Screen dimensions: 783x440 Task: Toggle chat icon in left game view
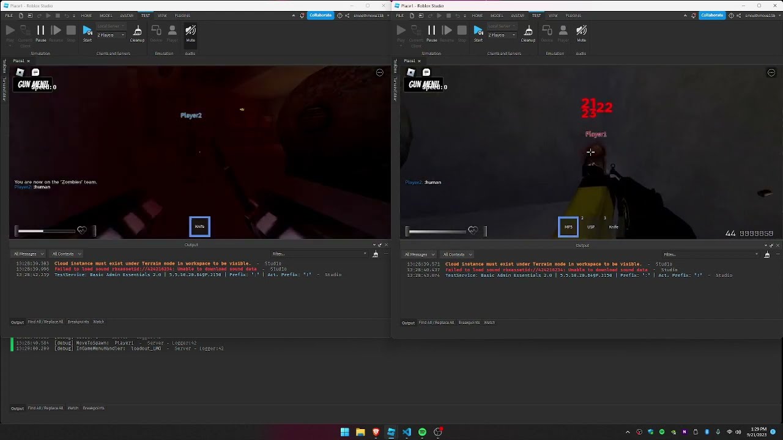(x=35, y=72)
